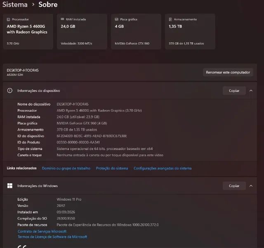The height and width of the screenshot is (248, 264).
Task: Click the Sistema breadcrumb
Action: coord(15,5)
